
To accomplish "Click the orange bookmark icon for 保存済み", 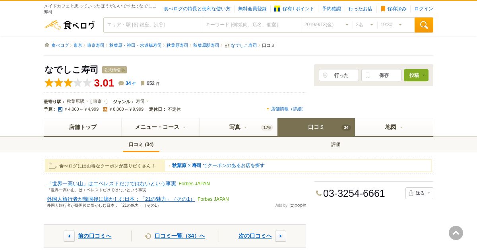I will coord(383,9).
